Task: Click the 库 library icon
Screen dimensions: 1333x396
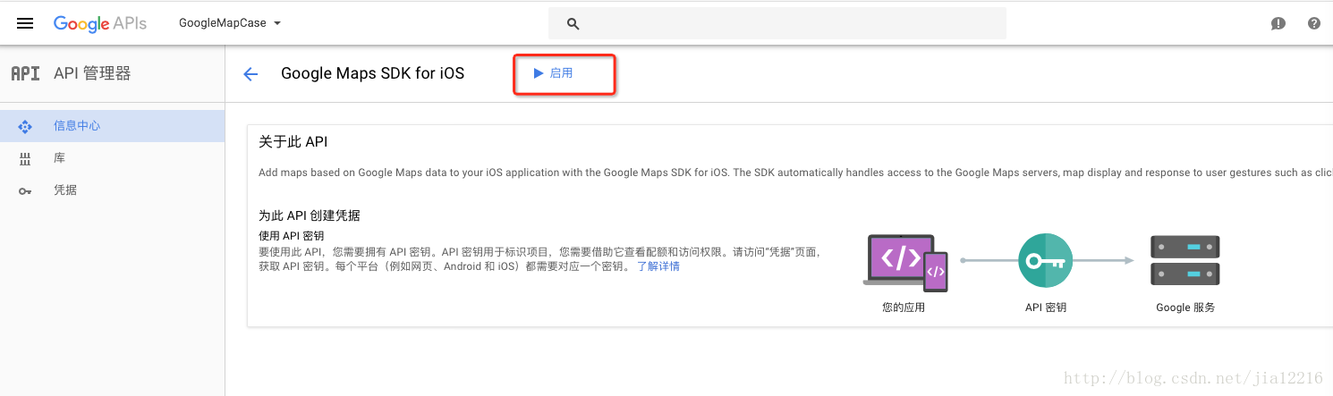Action: [x=25, y=159]
